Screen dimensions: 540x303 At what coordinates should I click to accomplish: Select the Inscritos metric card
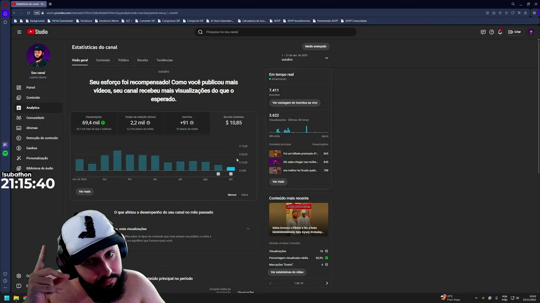187,123
